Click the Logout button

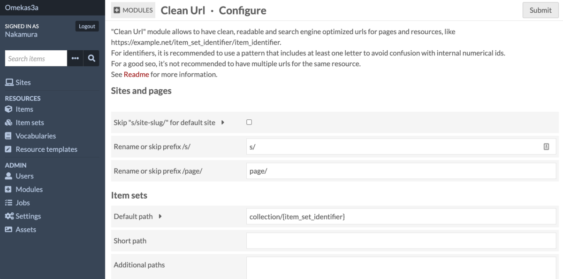tap(87, 26)
